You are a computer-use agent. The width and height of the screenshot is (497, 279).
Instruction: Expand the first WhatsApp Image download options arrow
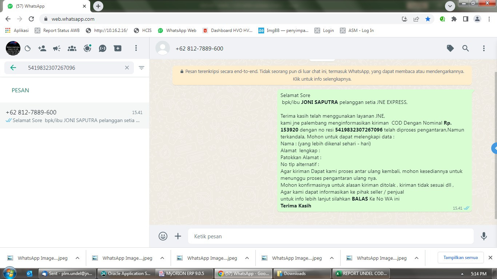point(77,258)
